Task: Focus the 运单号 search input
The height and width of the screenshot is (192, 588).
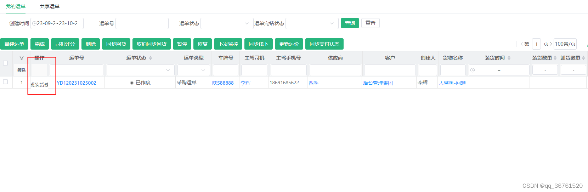Action: point(142,23)
